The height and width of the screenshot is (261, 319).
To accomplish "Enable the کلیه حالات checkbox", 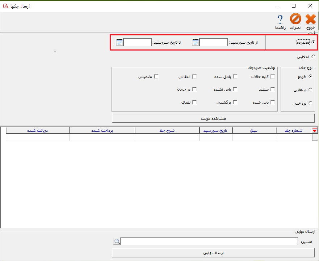I will tap(273, 77).
